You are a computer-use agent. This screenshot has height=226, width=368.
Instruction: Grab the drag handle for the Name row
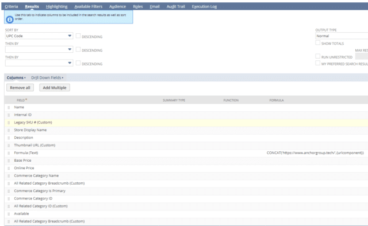tap(9, 107)
